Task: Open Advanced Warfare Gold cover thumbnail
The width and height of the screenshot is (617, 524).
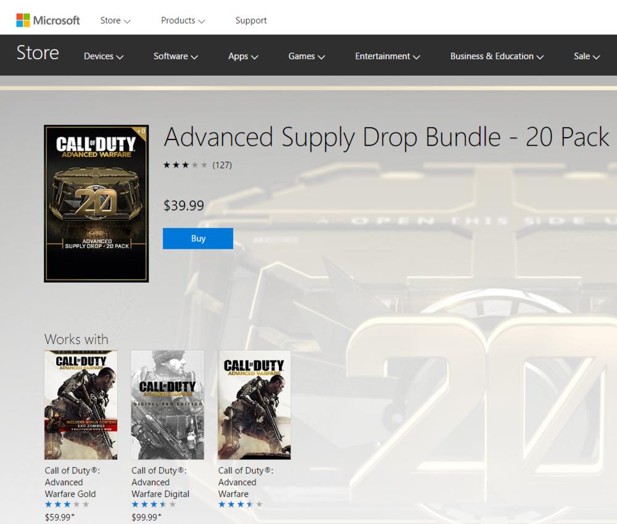Action: (x=81, y=405)
